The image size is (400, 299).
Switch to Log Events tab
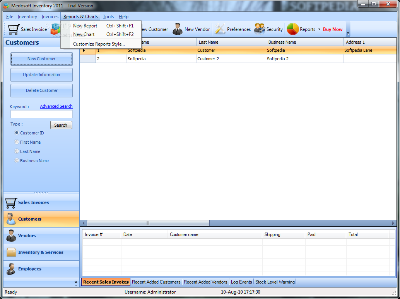pyautogui.click(x=241, y=282)
